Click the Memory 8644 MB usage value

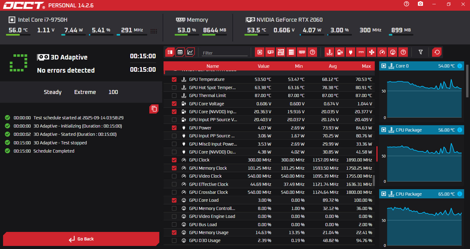coord(214,30)
